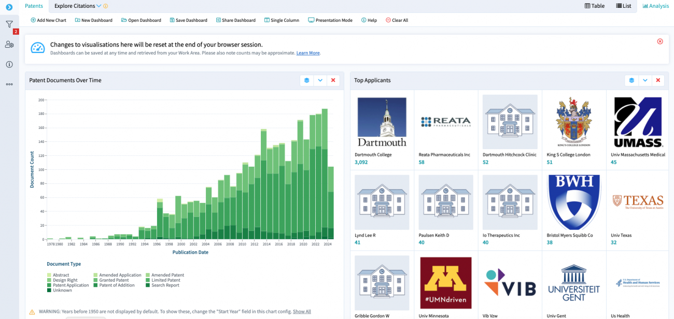The height and width of the screenshot is (319, 674).
Task: Click the Show All link in warning
Action: (x=302, y=311)
